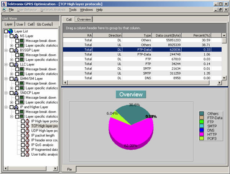This screenshot has height=174, width=230.
Task: Click Message break down icon under GMM/SM Layer
Action: coord(22,83)
